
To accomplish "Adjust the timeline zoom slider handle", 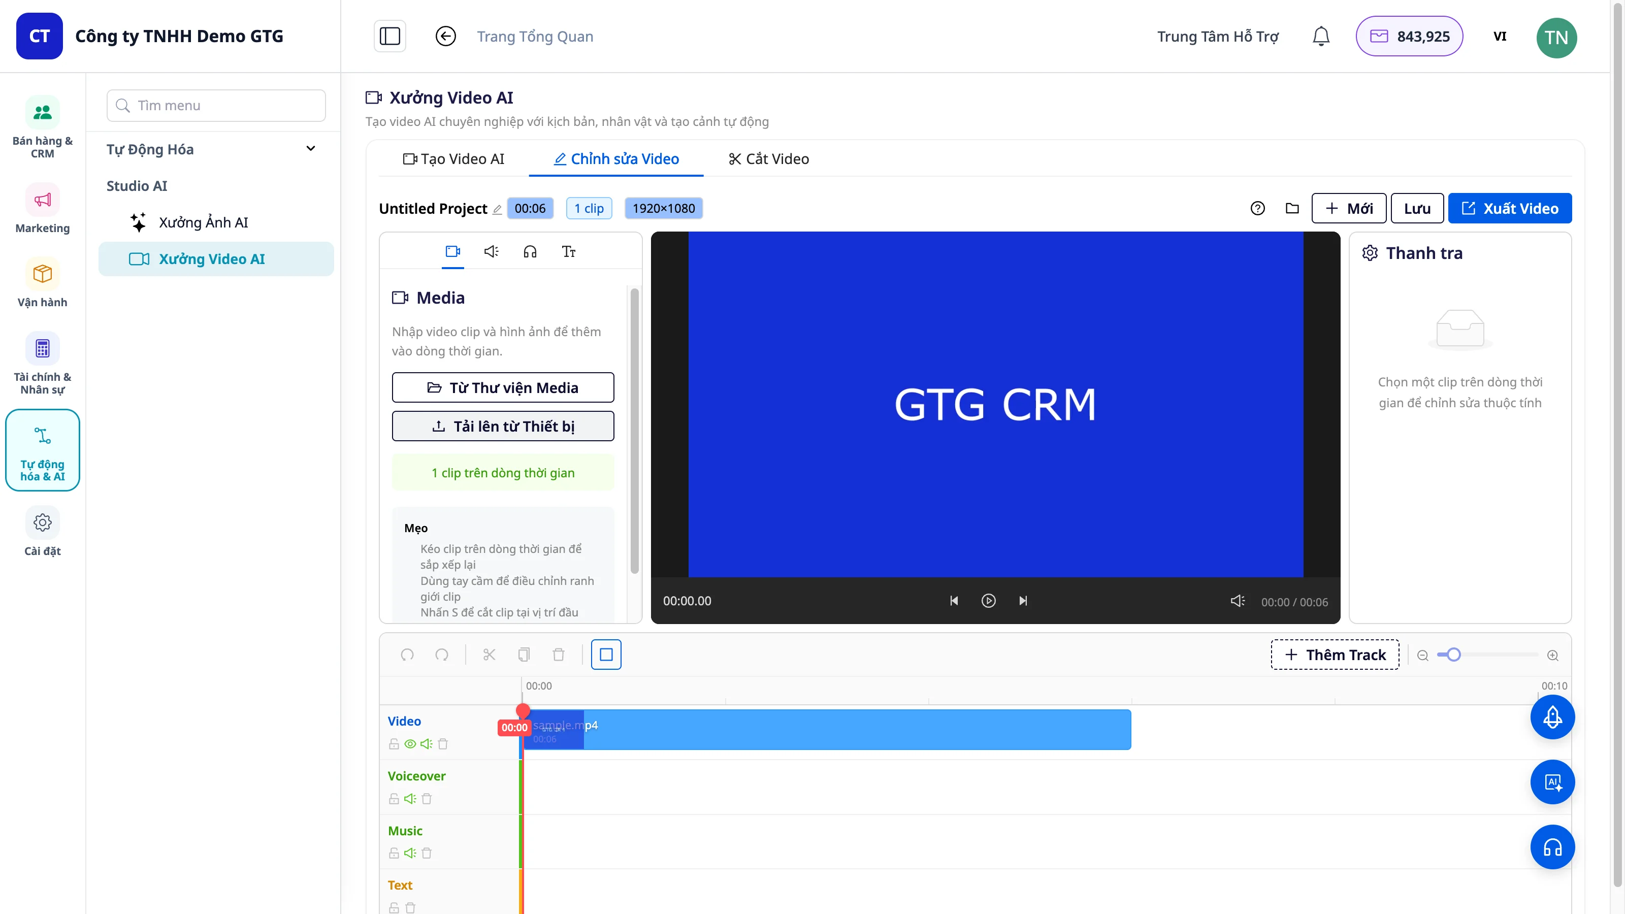I will point(1453,655).
